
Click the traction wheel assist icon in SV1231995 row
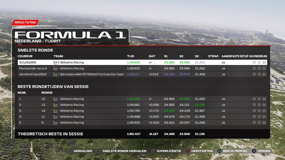[x=254, y=63]
